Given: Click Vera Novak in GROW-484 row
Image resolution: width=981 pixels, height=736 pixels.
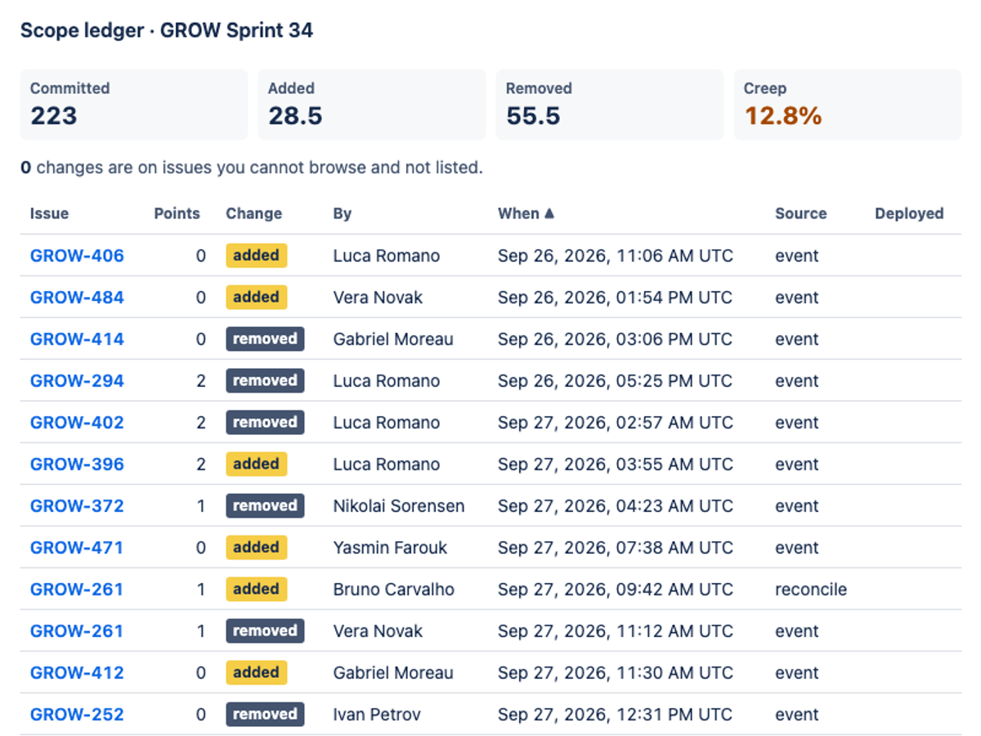Looking at the screenshot, I should pyautogui.click(x=378, y=298).
